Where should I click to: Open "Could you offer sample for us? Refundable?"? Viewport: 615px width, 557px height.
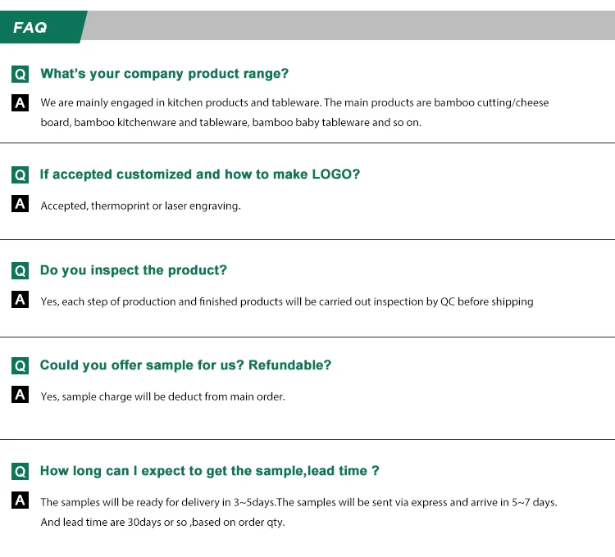point(185,365)
